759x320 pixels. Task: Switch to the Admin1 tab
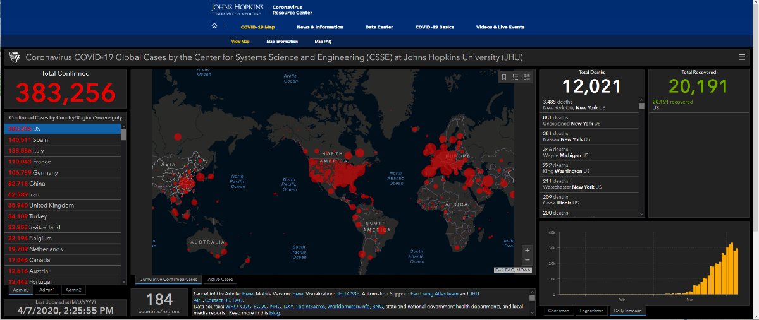(47, 290)
